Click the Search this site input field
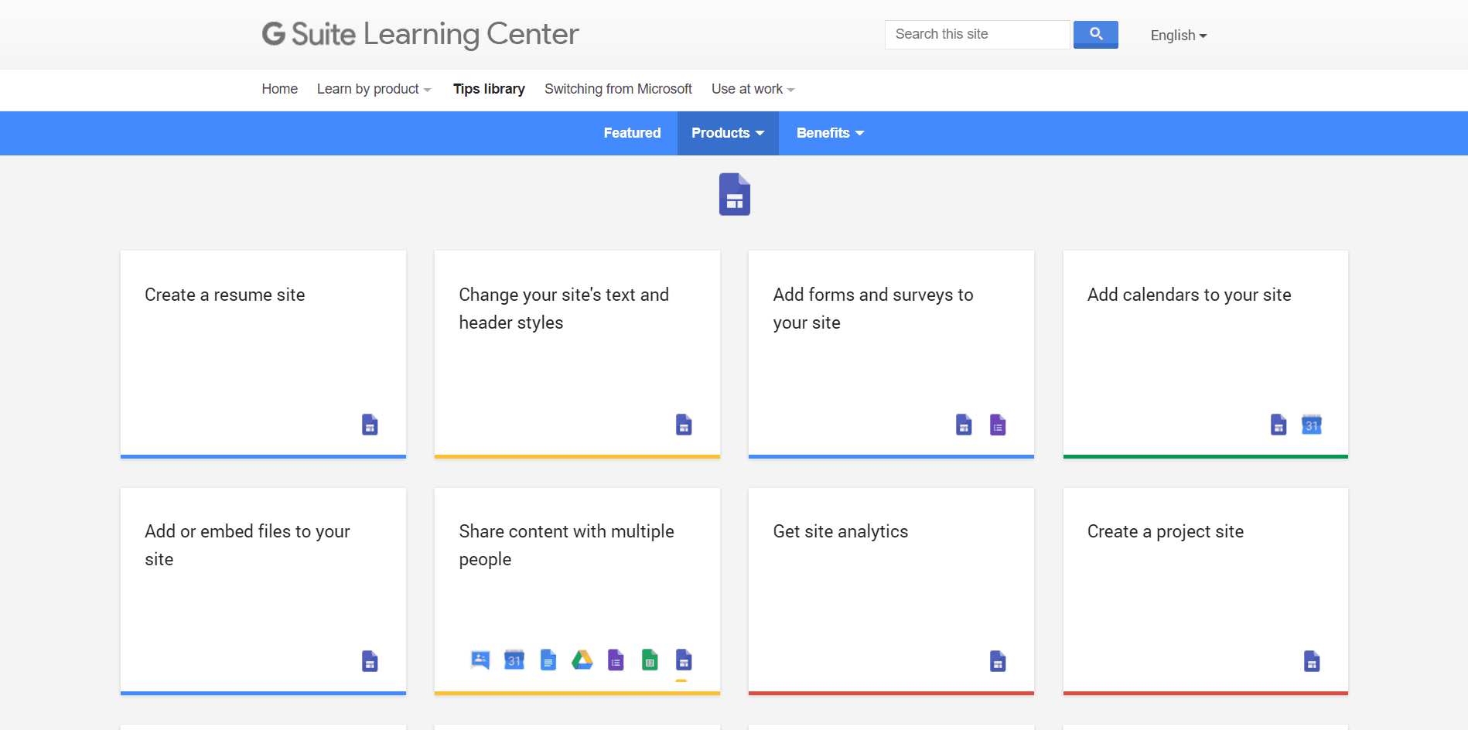 point(977,35)
